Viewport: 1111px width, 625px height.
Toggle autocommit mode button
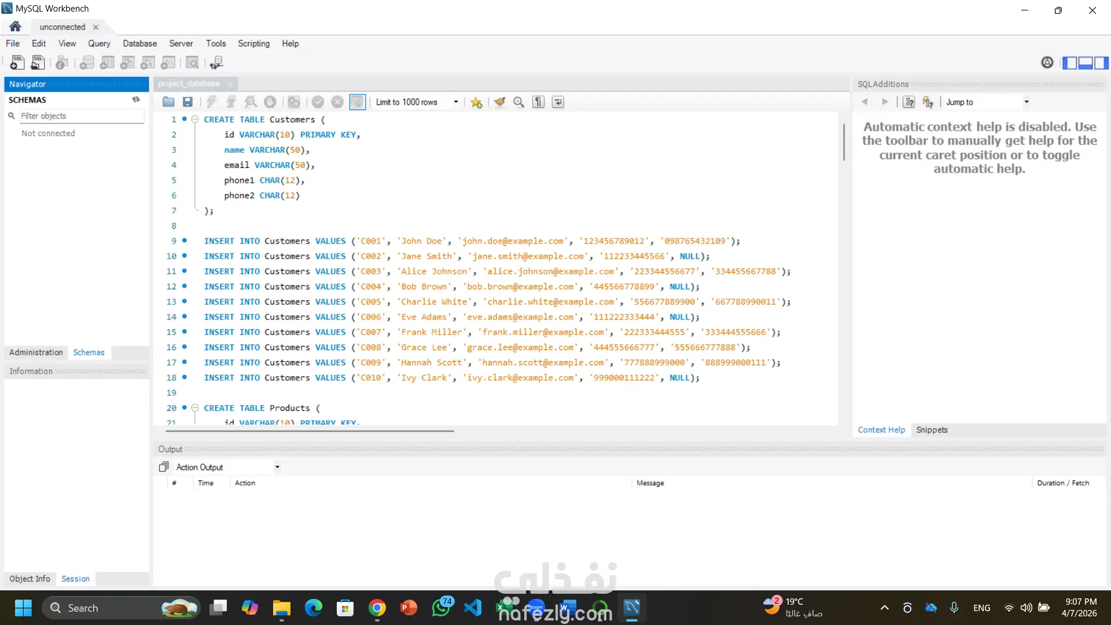[358, 102]
